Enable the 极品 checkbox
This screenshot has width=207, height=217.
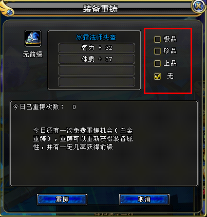pyautogui.click(x=157, y=39)
